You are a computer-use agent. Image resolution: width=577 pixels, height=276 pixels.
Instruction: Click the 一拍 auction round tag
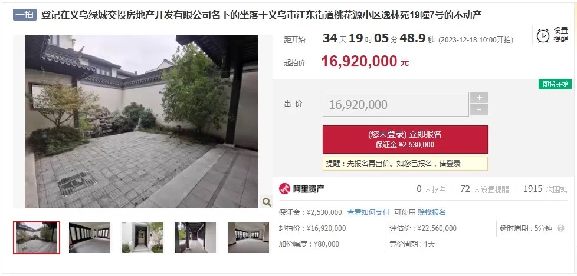click(25, 15)
